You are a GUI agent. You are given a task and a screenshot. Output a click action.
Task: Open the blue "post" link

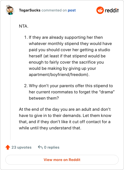72,10
